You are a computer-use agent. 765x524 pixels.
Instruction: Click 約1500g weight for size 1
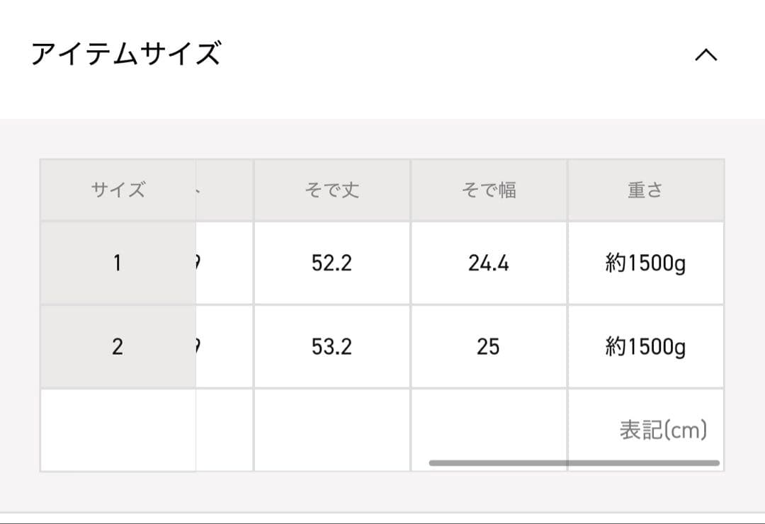645,263
